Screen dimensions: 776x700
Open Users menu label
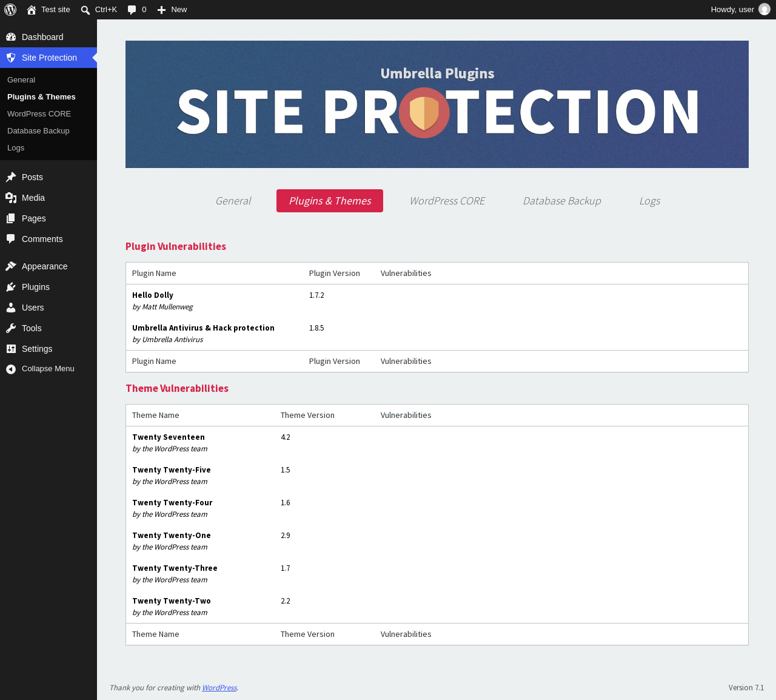click(x=33, y=308)
